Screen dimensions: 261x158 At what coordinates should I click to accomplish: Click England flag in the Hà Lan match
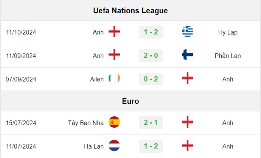(188, 145)
